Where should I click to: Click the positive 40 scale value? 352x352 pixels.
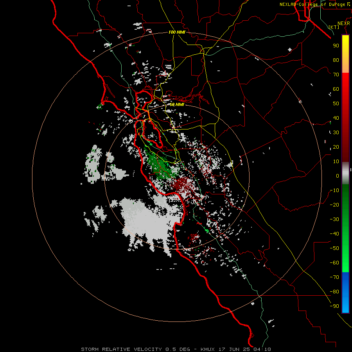click(x=336, y=118)
